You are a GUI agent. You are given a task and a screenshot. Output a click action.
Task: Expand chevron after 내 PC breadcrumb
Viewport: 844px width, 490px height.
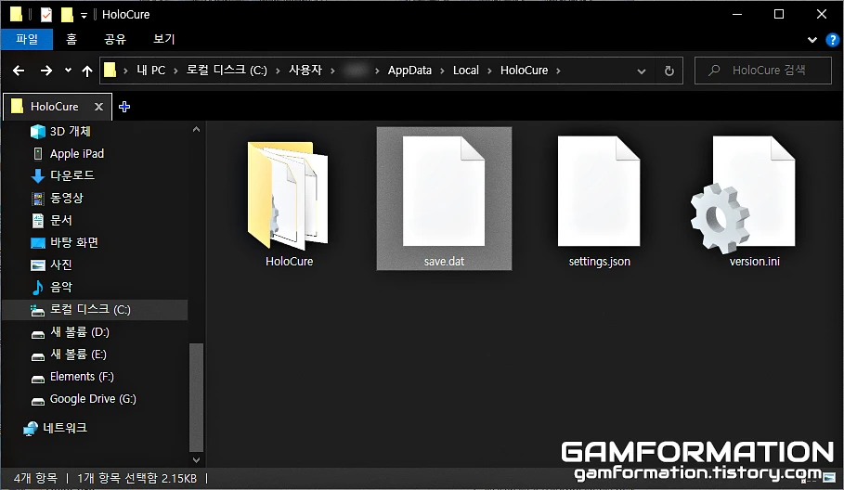[x=175, y=71]
